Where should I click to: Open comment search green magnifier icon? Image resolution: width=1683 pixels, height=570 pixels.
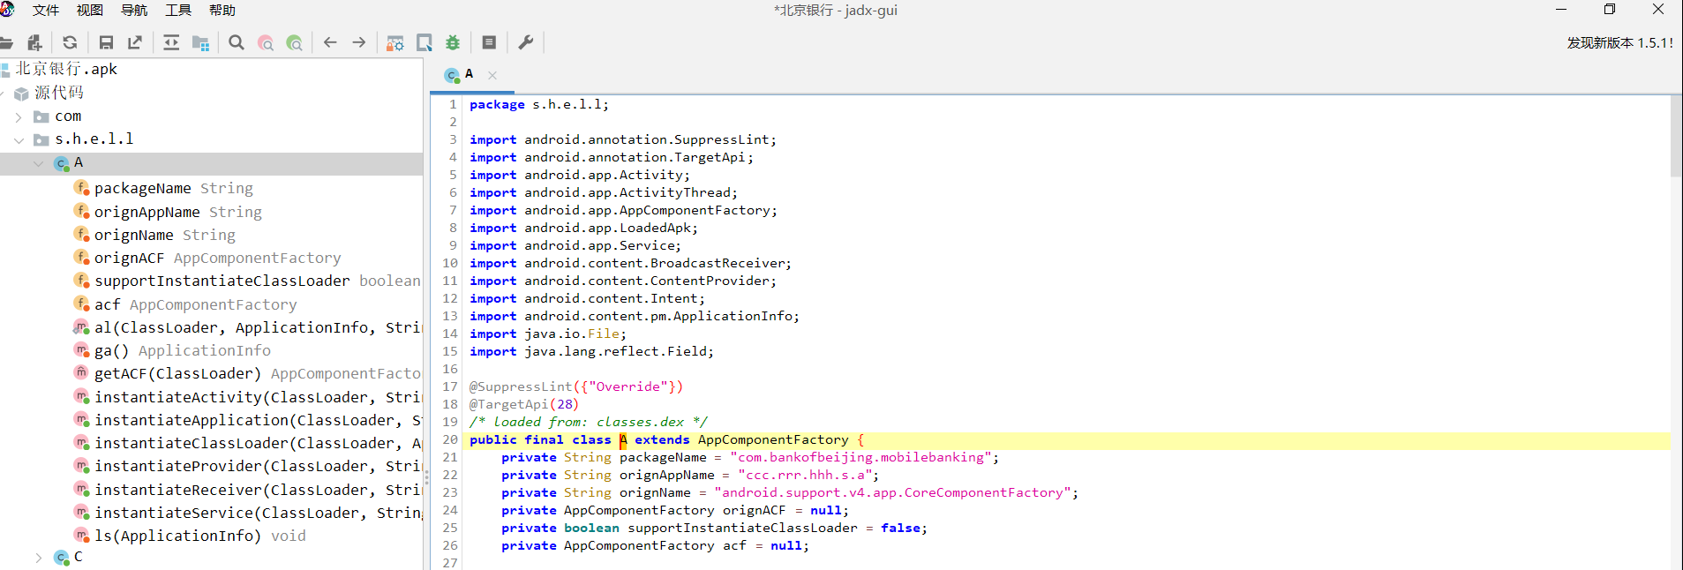295,42
